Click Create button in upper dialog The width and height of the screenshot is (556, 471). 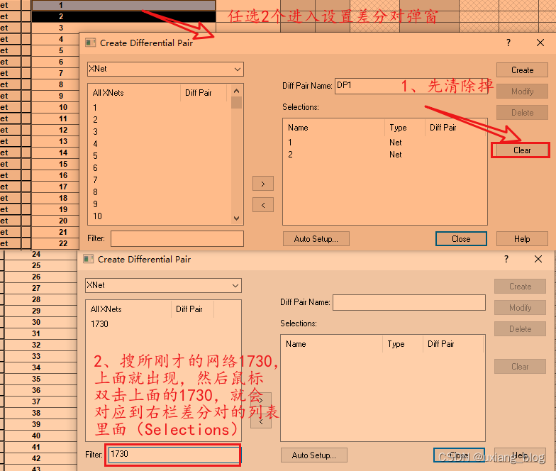click(x=522, y=70)
